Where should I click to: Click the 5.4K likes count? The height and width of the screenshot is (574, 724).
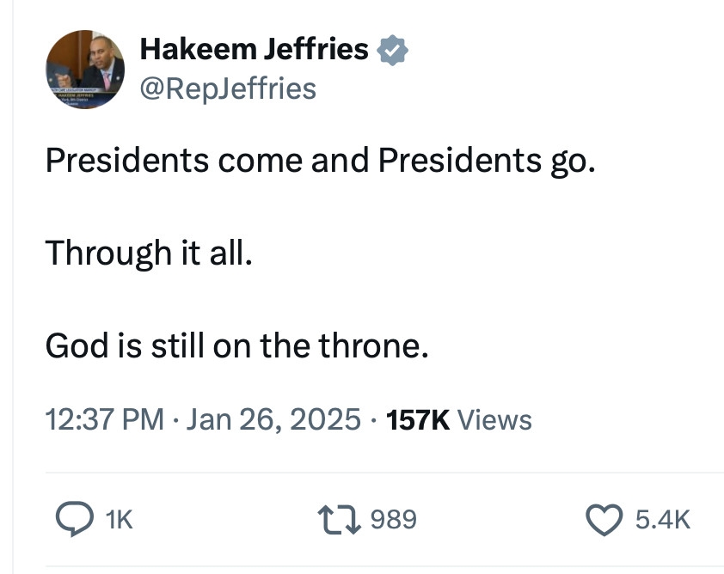click(663, 519)
